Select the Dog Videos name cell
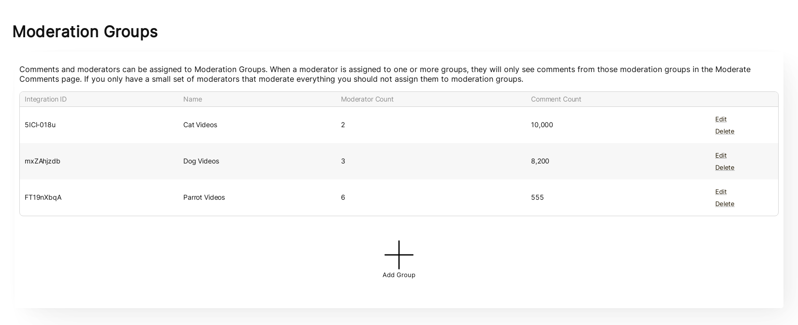Image resolution: width=798 pixels, height=325 pixels. coord(201,161)
